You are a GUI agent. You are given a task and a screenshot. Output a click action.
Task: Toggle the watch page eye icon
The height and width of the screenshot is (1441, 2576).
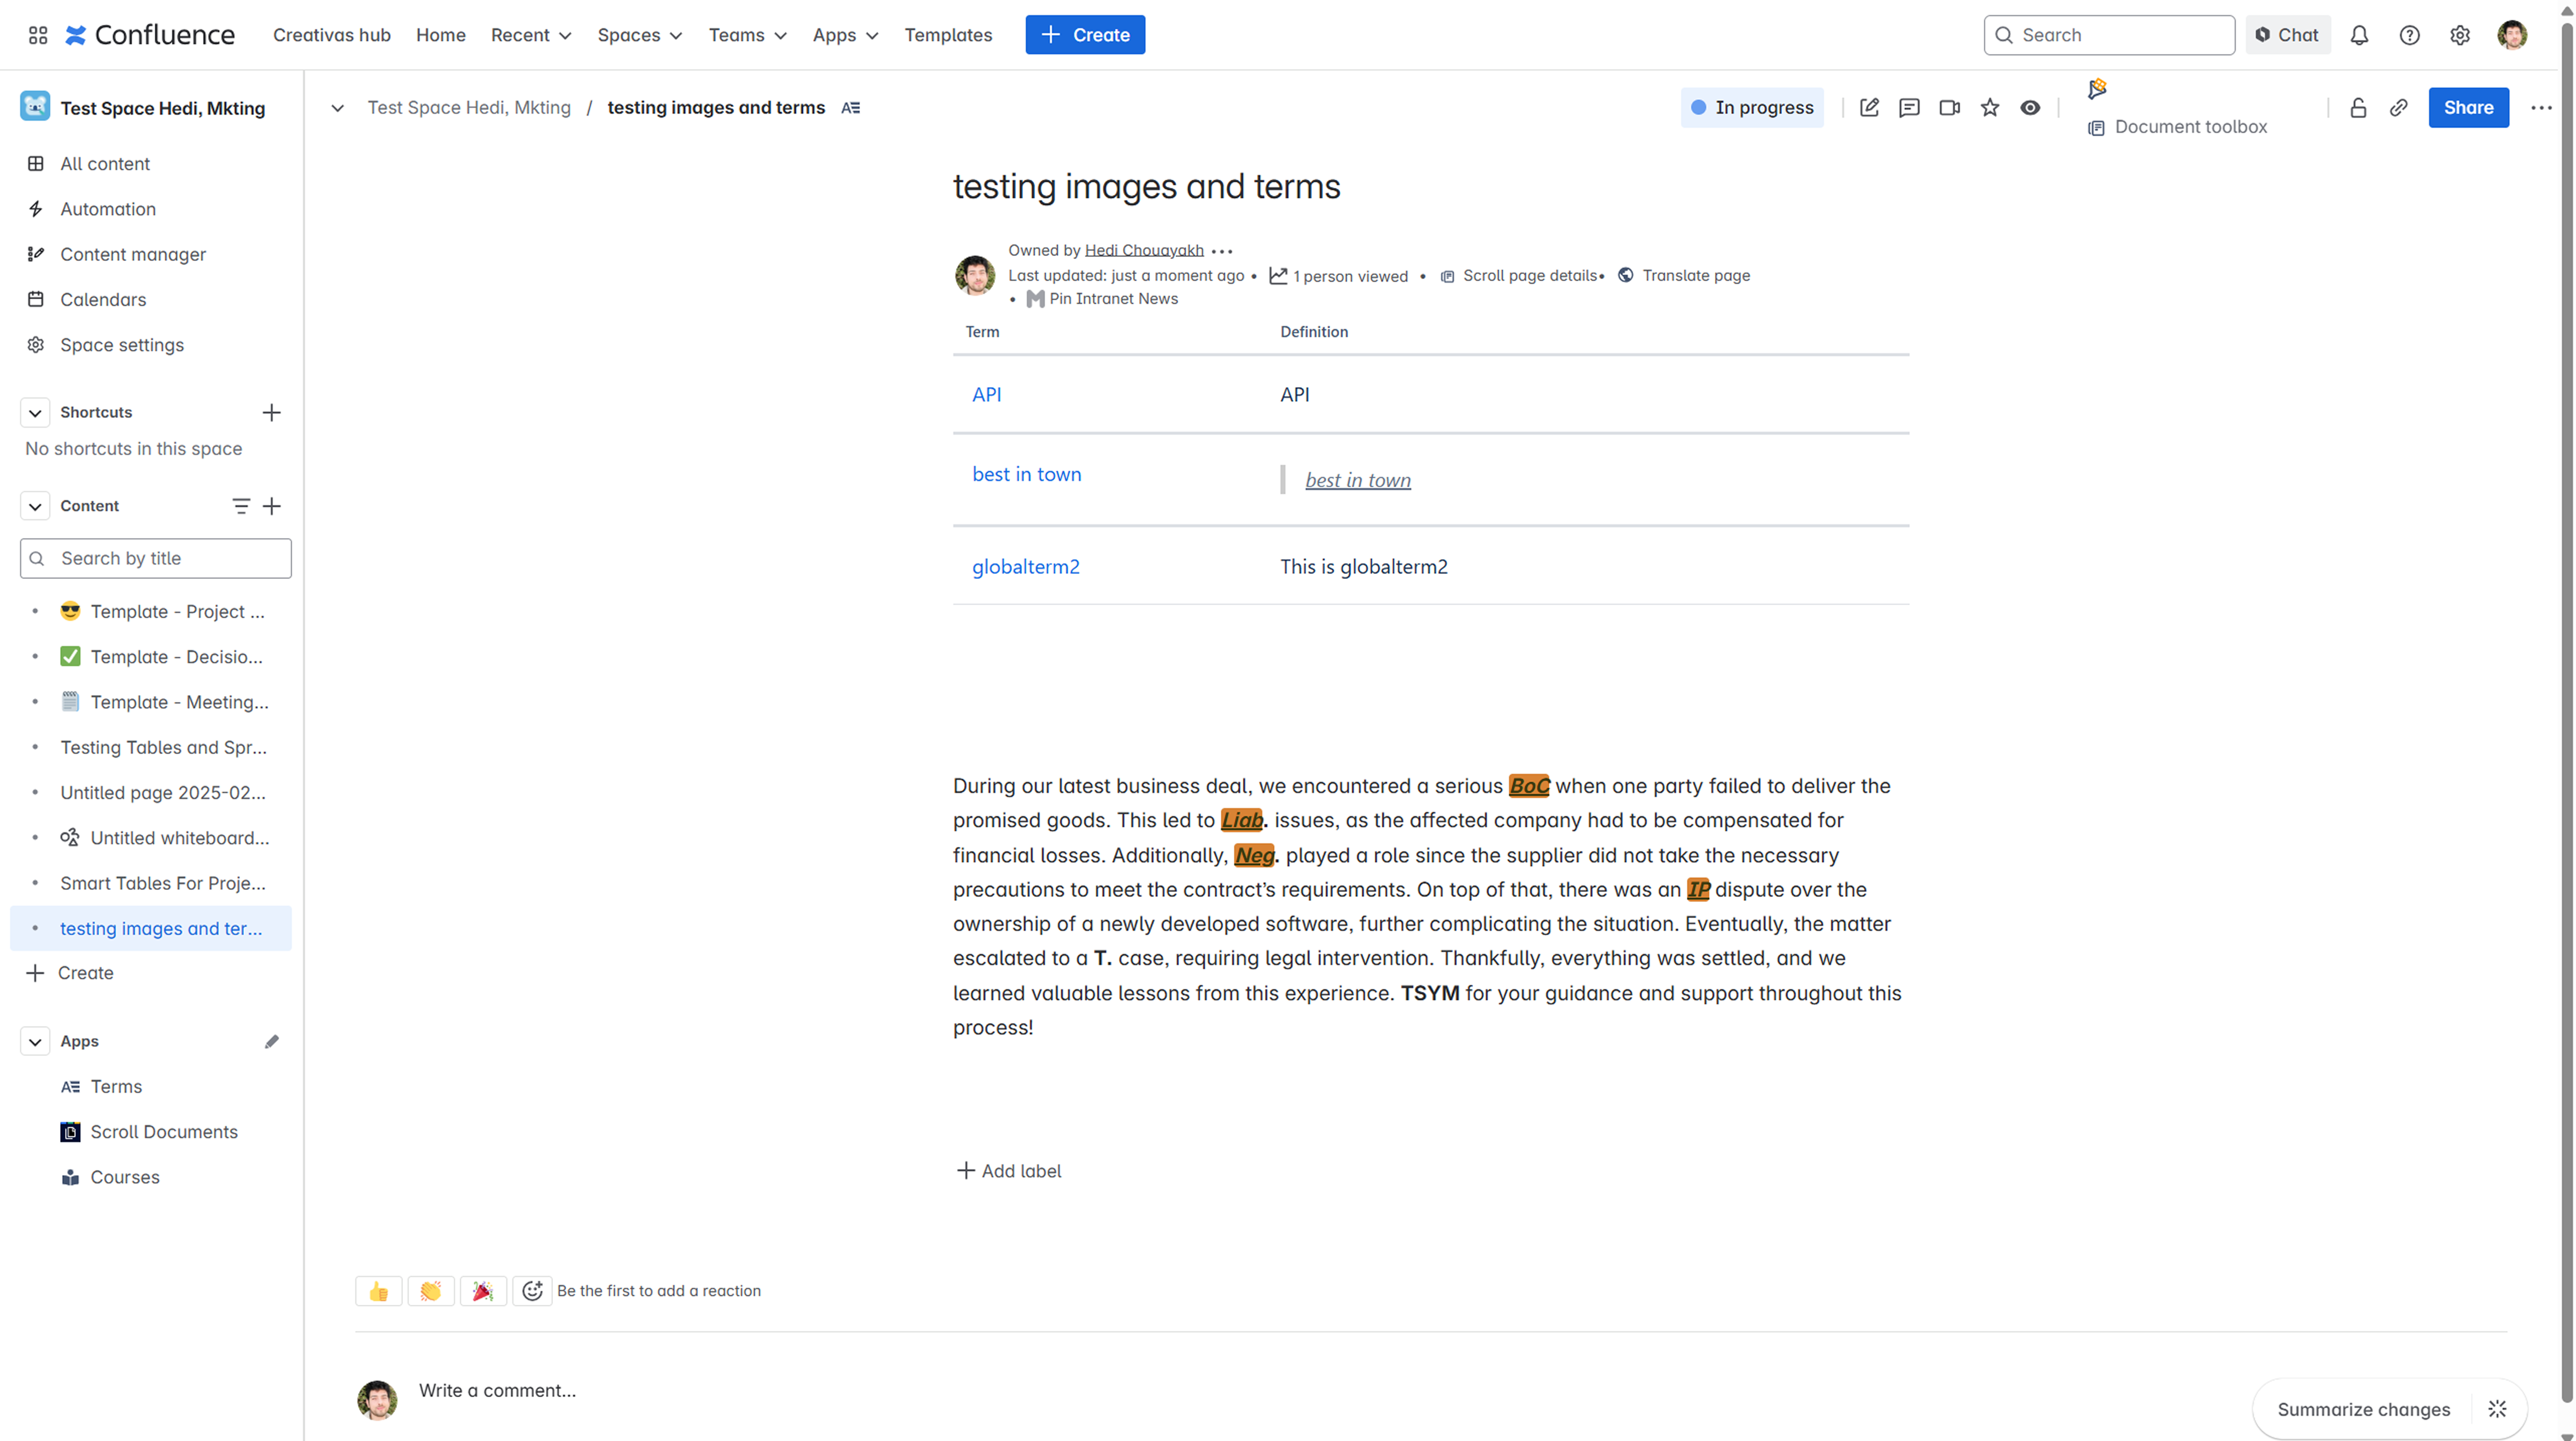(2029, 108)
